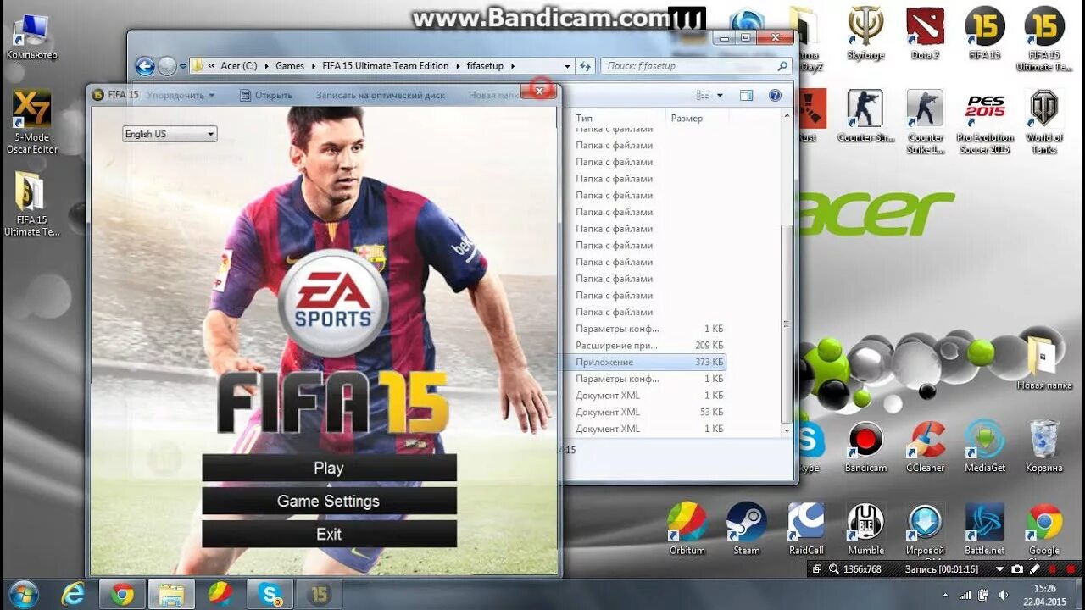
Task: Click the file list scrollbar down arrow
Action: click(x=787, y=430)
